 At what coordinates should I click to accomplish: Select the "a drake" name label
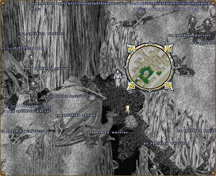pyautogui.click(x=22, y=48)
